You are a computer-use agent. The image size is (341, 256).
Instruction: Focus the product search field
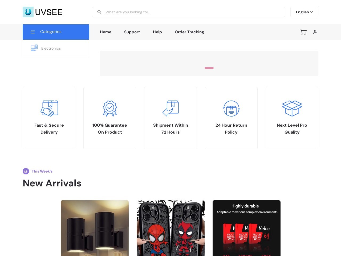pyautogui.click(x=192, y=12)
